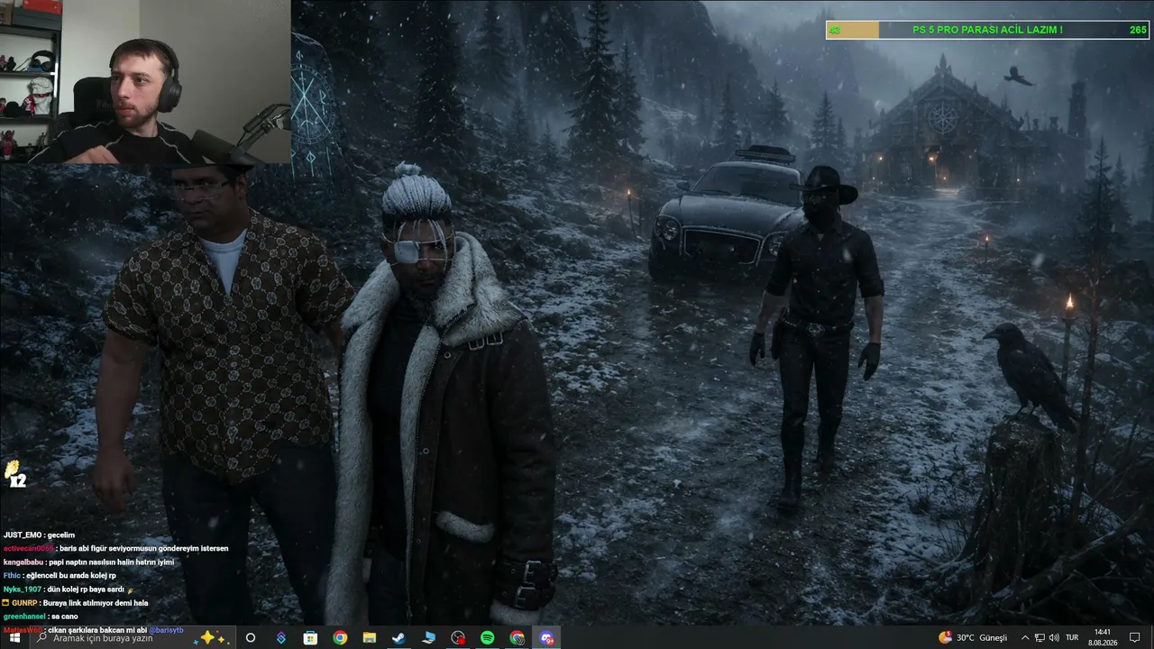This screenshot has height=649, width=1154.
Task: Expand the hidden system tray icons chevron
Action: (x=1025, y=638)
